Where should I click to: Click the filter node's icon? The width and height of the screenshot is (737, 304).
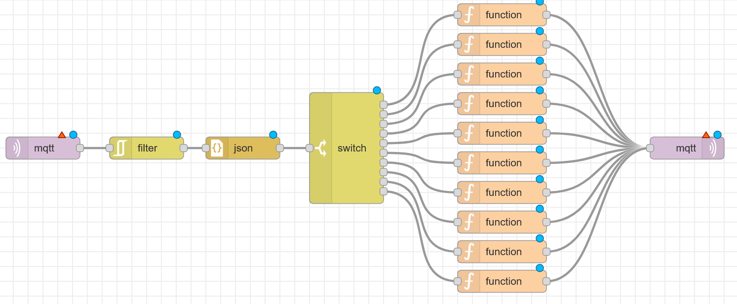coord(121,148)
